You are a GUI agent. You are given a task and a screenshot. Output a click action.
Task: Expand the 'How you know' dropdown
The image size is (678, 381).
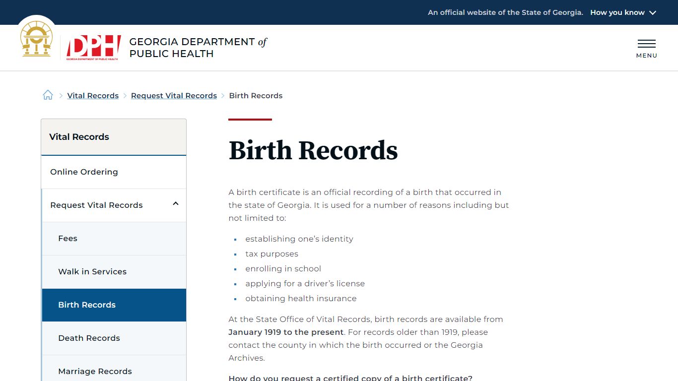pyautogui.click(x=623, y=12)
